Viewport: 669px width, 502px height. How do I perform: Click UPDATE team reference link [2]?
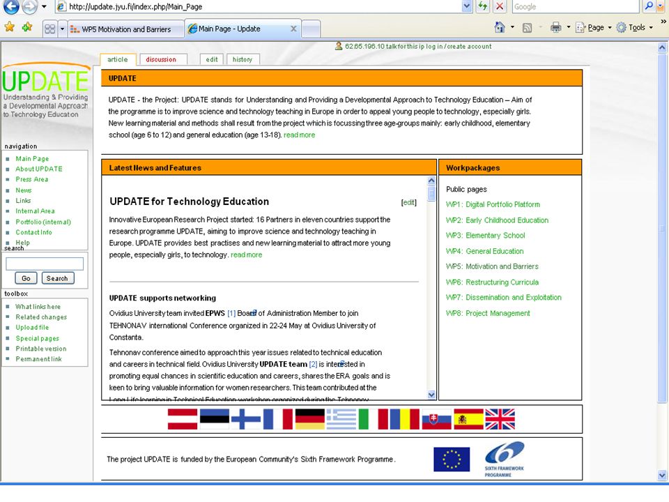click(313, 364)
